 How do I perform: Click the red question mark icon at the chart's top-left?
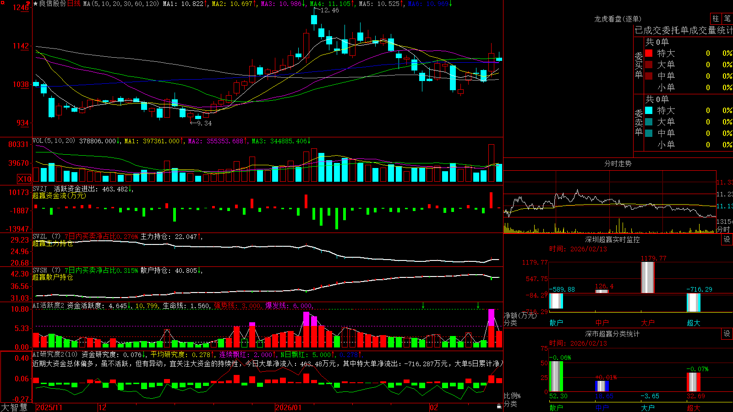pyautogui.click(x=28, y=4)
